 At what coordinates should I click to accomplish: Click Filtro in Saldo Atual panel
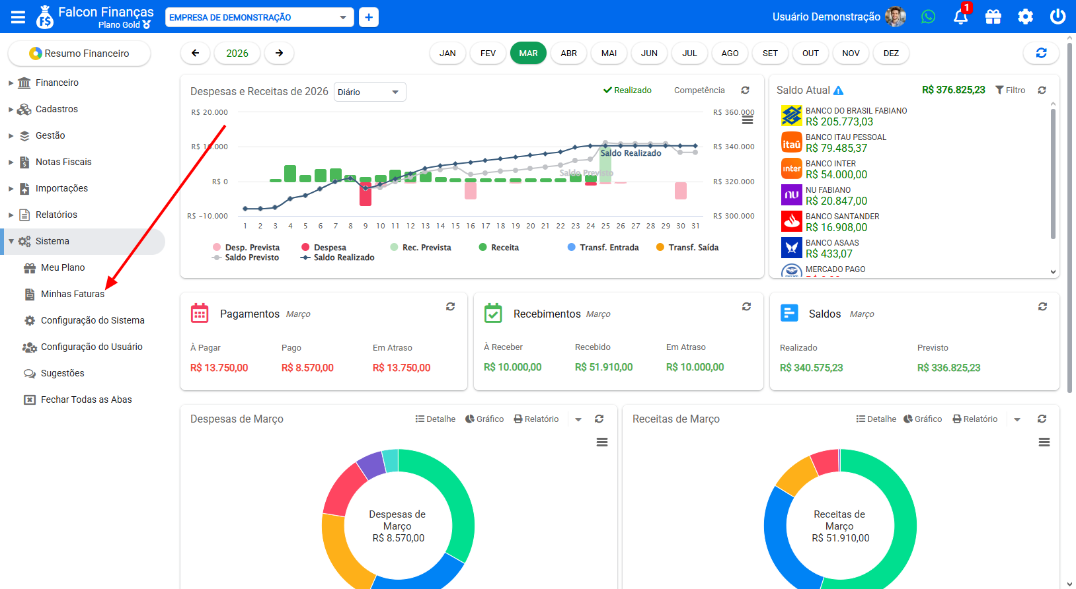point(1011,90)
